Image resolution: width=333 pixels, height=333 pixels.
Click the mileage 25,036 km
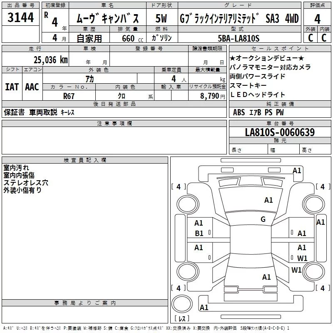[x=51, y=60]
